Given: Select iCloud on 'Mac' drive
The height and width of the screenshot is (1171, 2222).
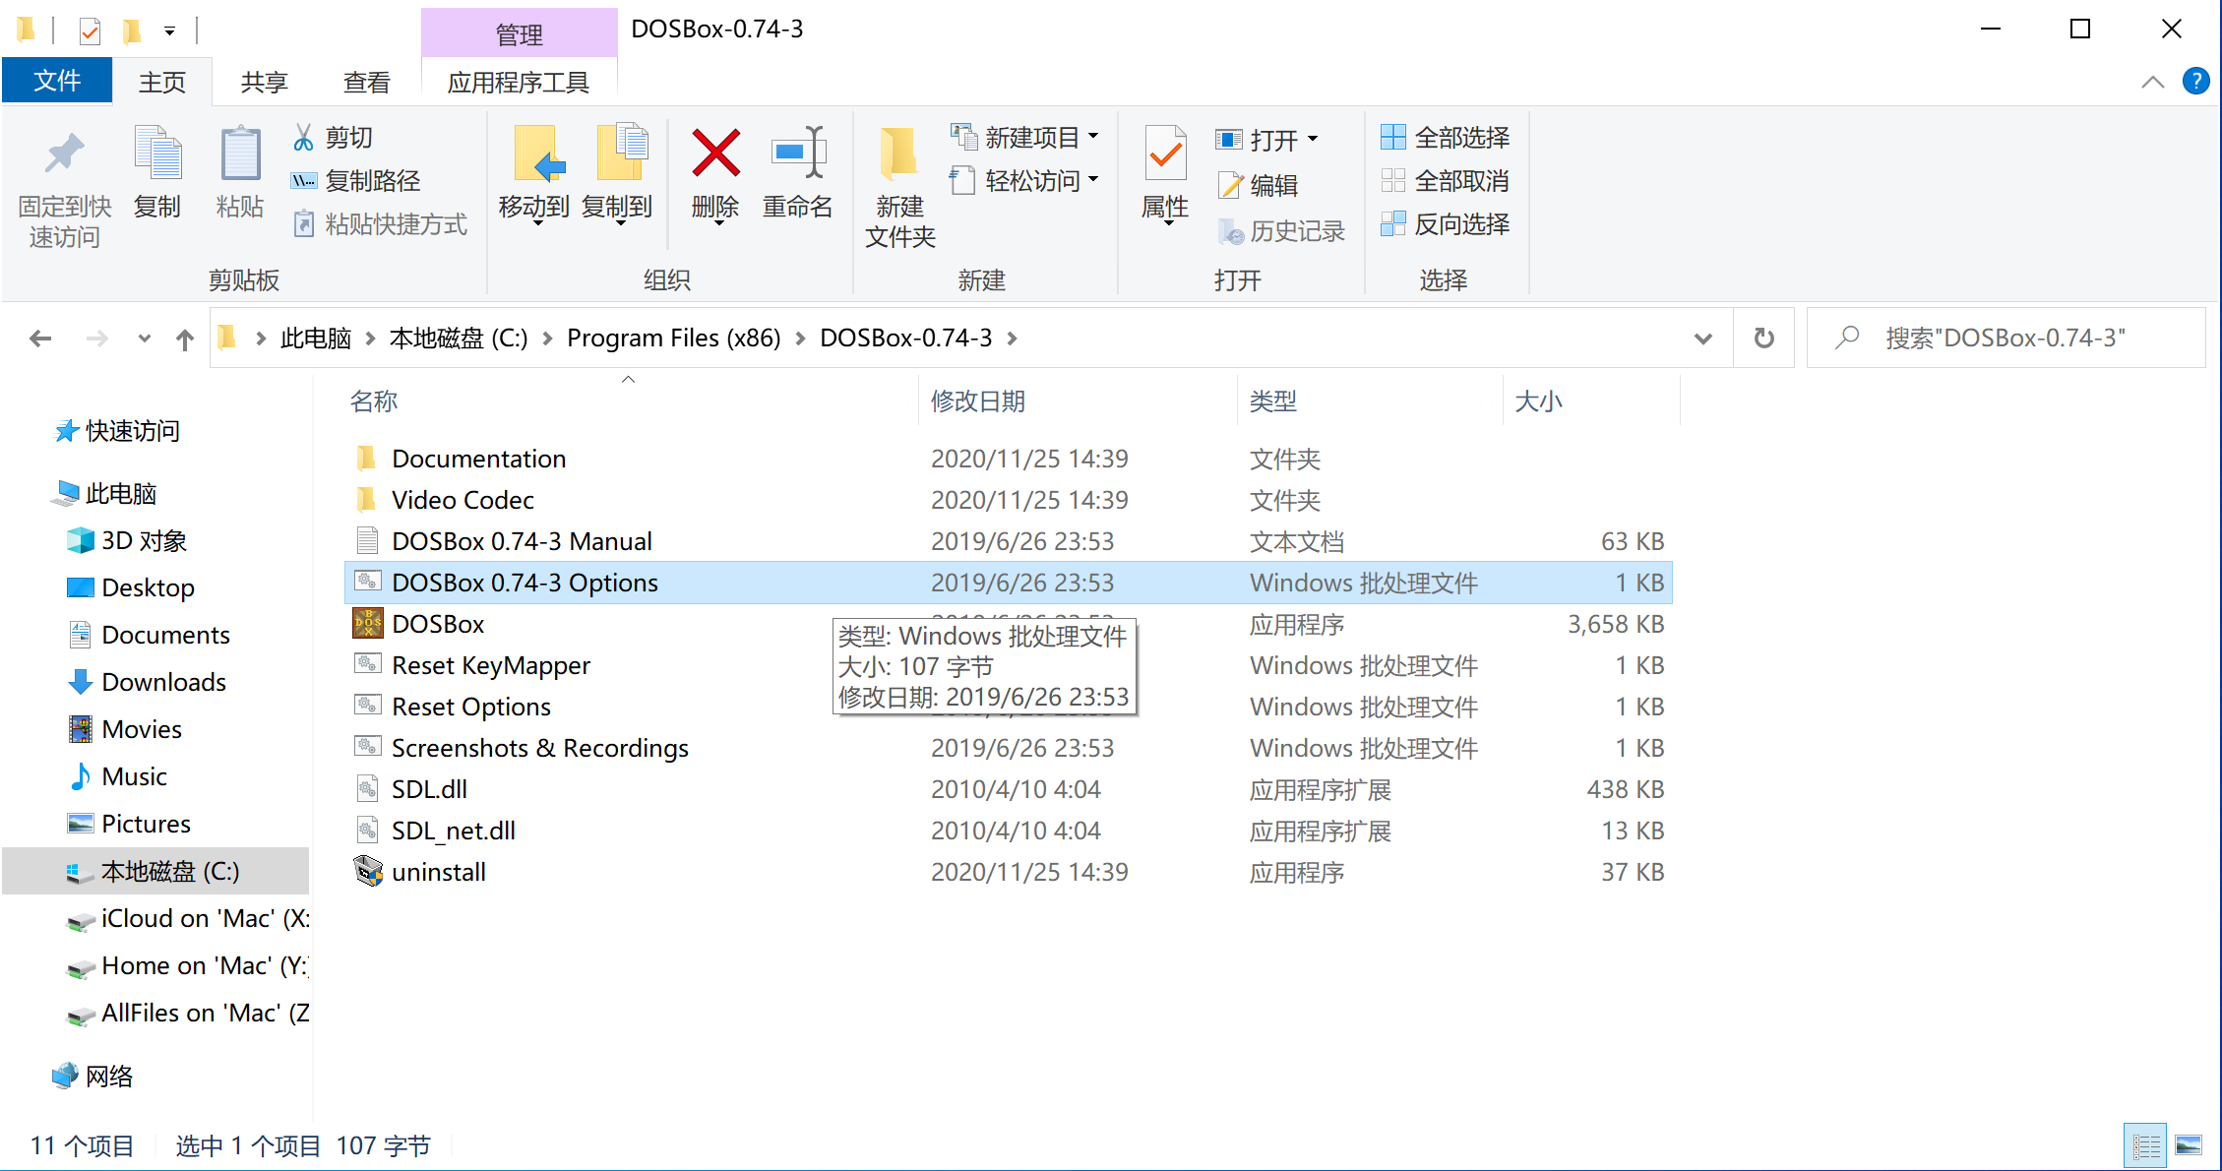Looking at the screenshot, I should (x=187, y=918).
